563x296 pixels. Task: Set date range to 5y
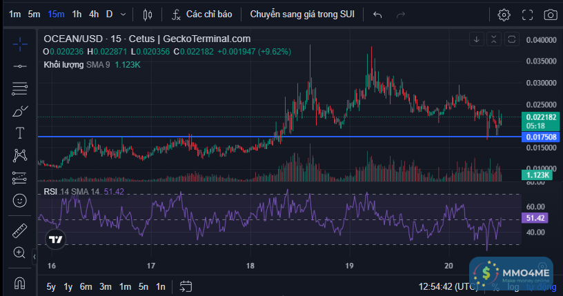click(51, 286)
